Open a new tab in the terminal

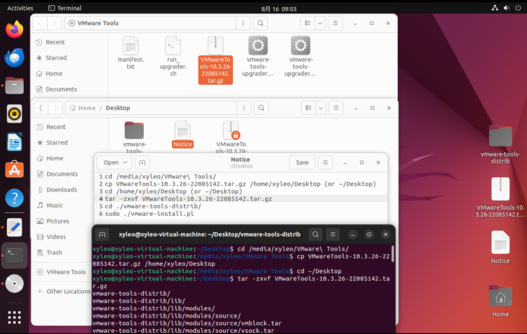point(102,235)
